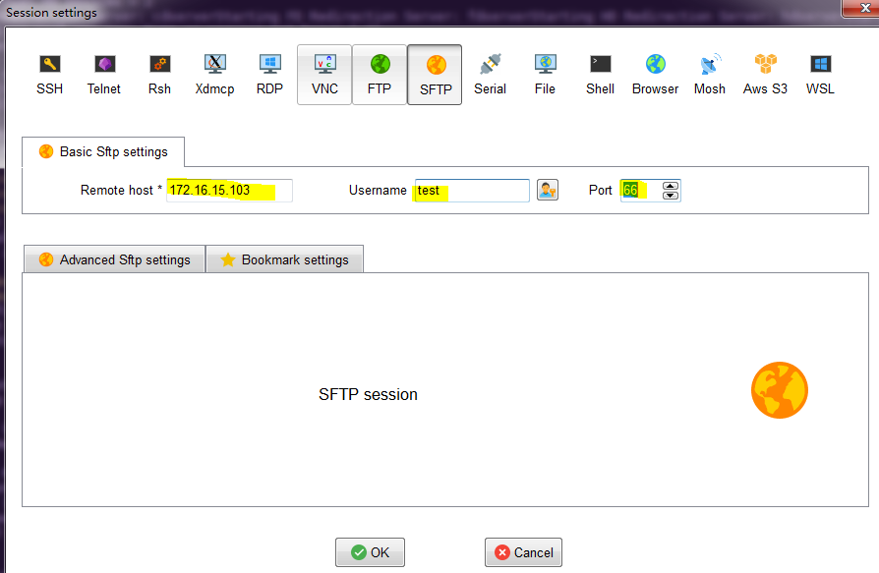Select the Mosh session type

[710, 74]
